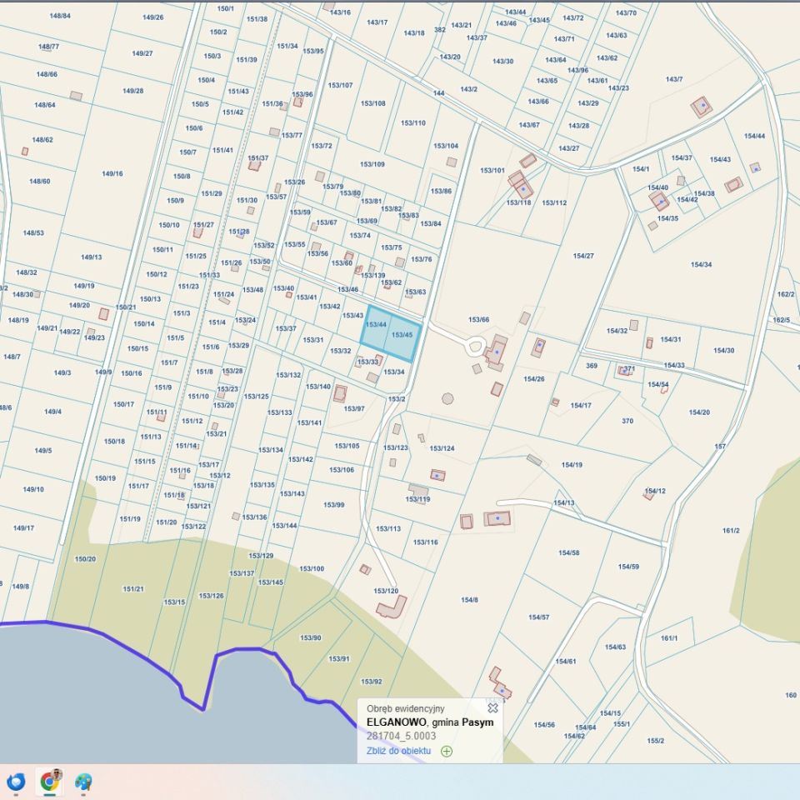
Task: Click parcel label 161/2
Action: pos(731,531)
